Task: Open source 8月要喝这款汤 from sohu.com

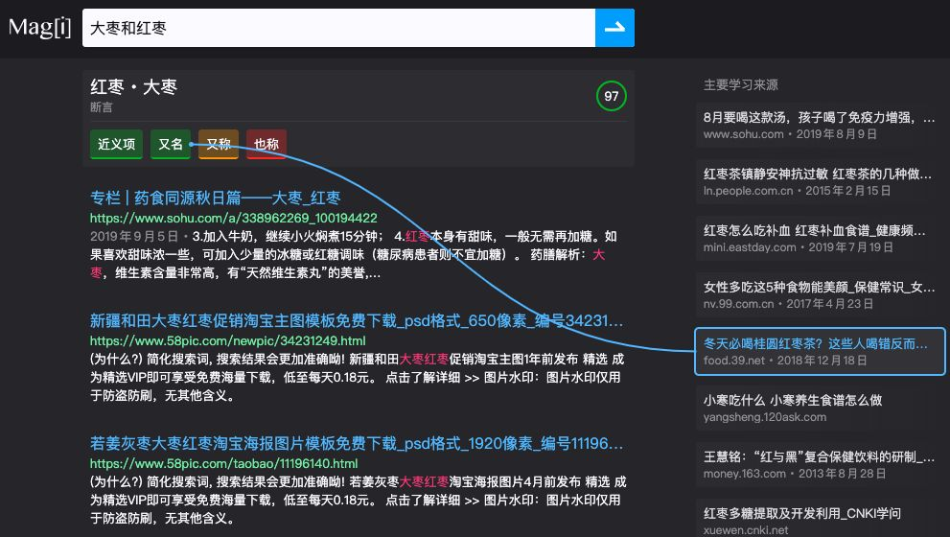Action: (819, 126)
